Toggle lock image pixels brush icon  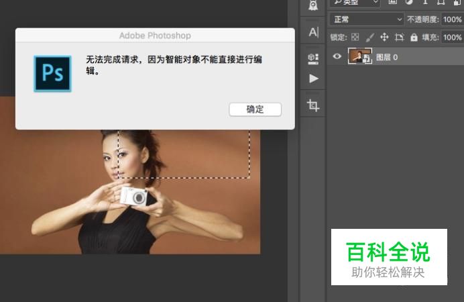369,38
